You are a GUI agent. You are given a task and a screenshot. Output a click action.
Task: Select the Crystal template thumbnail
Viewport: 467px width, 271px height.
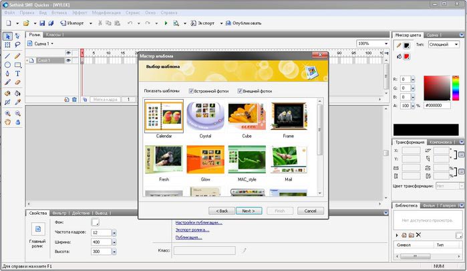point(205,116)
